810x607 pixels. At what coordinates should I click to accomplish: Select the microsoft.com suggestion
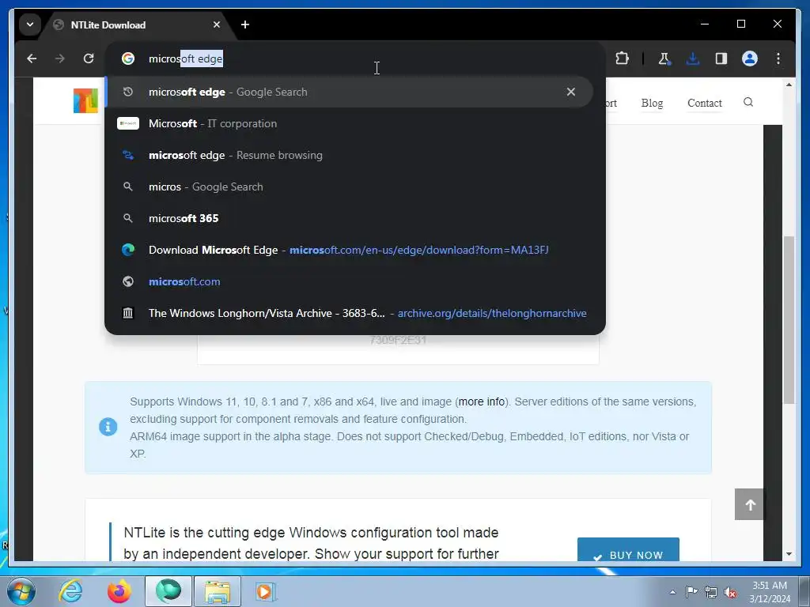(x=349, y=282)
